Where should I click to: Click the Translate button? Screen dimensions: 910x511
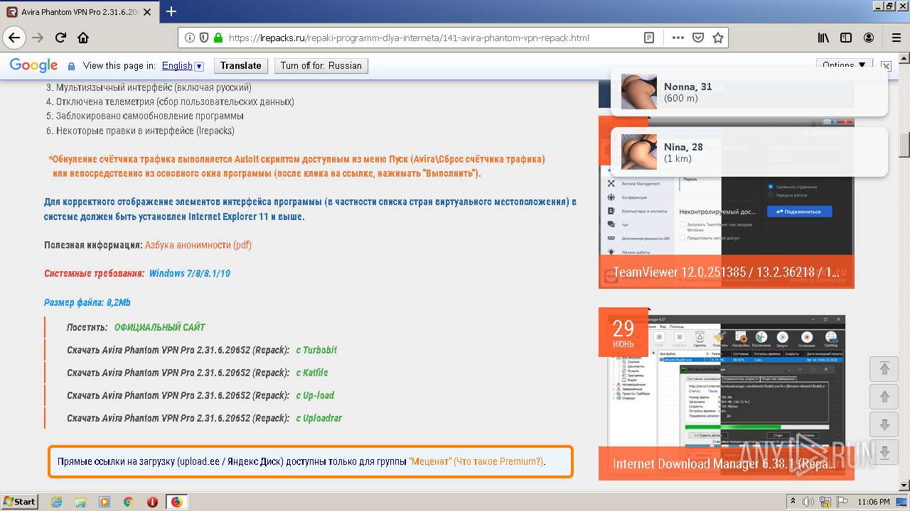pyautogui.click(x=241, y=66)
